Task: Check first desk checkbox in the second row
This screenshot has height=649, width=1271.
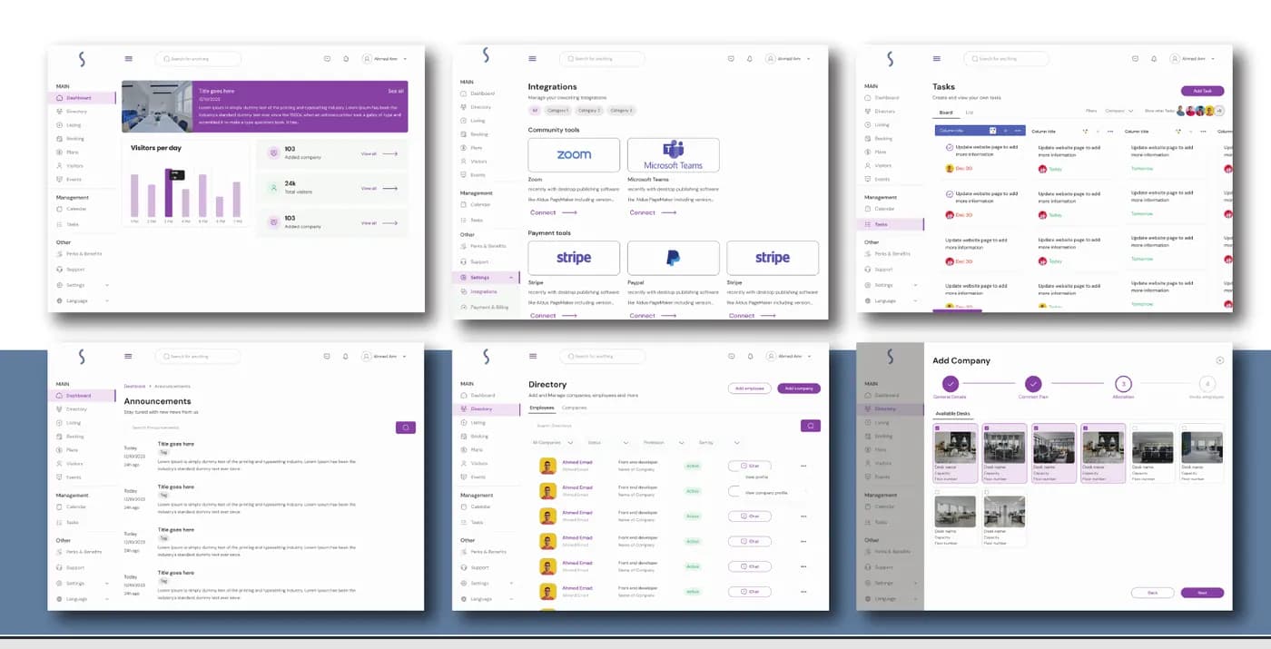Action: [x=938, y=493]
